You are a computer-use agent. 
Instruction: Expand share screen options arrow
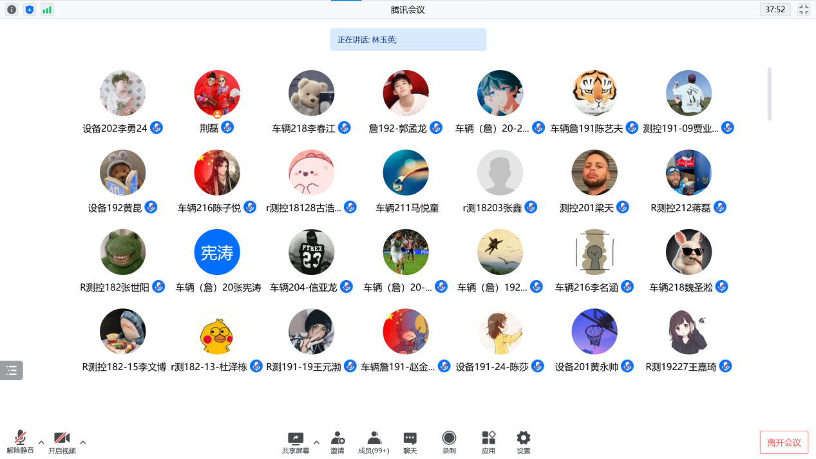click(316, 442)
